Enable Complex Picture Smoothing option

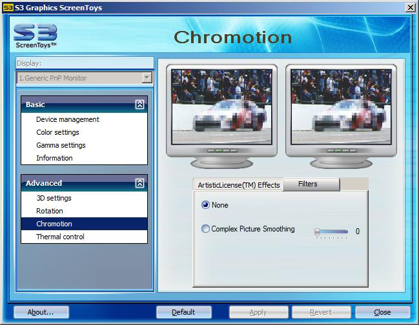coord(206,229)
